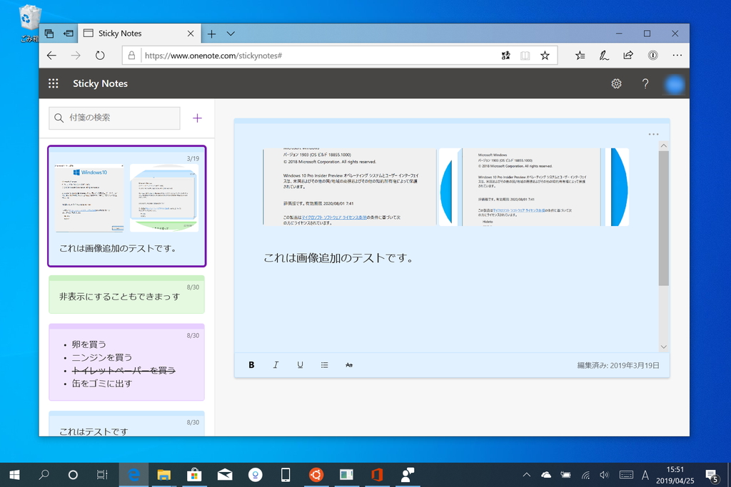Open Sticky Notes help with the question mark
731x487 pixels.
point(645,83)
